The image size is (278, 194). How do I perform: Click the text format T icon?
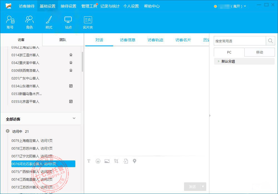click(x=89, y=161)
